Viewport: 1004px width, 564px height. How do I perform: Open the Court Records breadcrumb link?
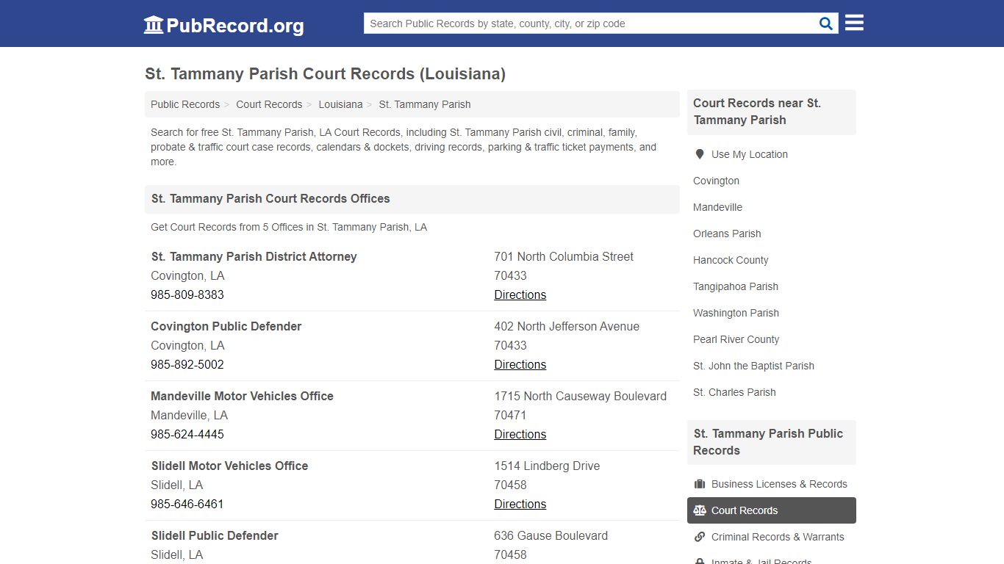(269, 104)
